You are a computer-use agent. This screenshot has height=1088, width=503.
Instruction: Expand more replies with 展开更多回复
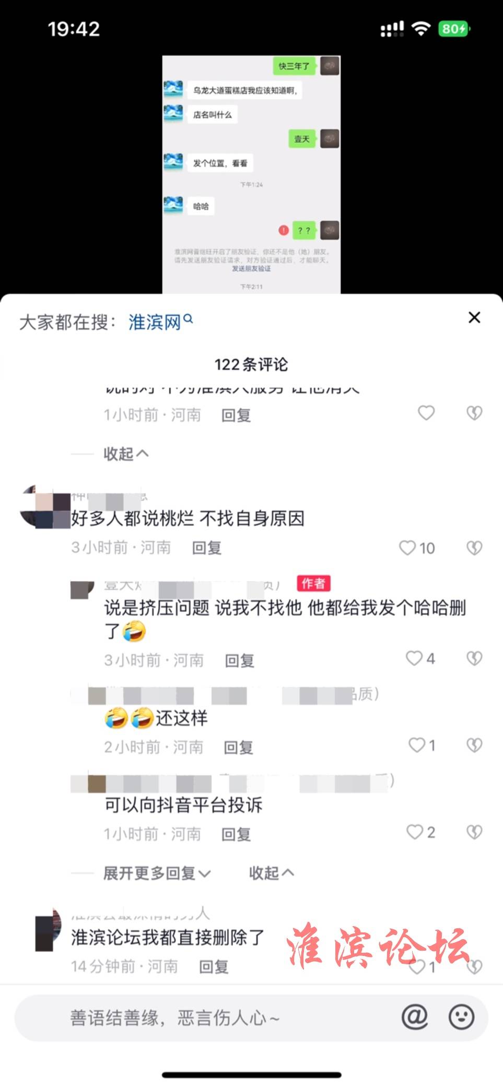click(x=157, y=873)
